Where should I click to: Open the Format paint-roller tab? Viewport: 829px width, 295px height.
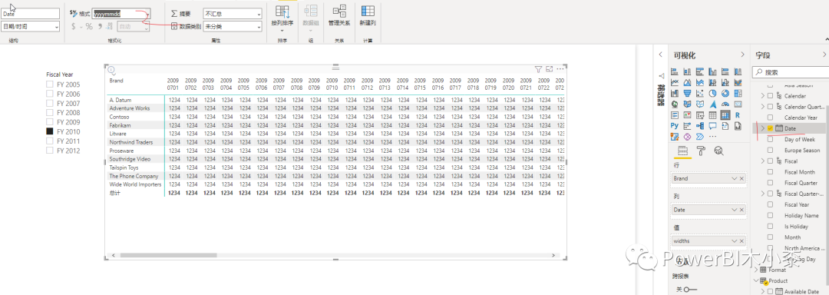coord(701,151)
